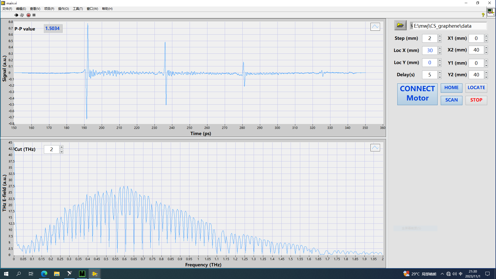Image resolution: width=496 pixels, height=279 pixels.
Task: Click the Run Continuously toolbar icon
Action: tap(22, 15)
